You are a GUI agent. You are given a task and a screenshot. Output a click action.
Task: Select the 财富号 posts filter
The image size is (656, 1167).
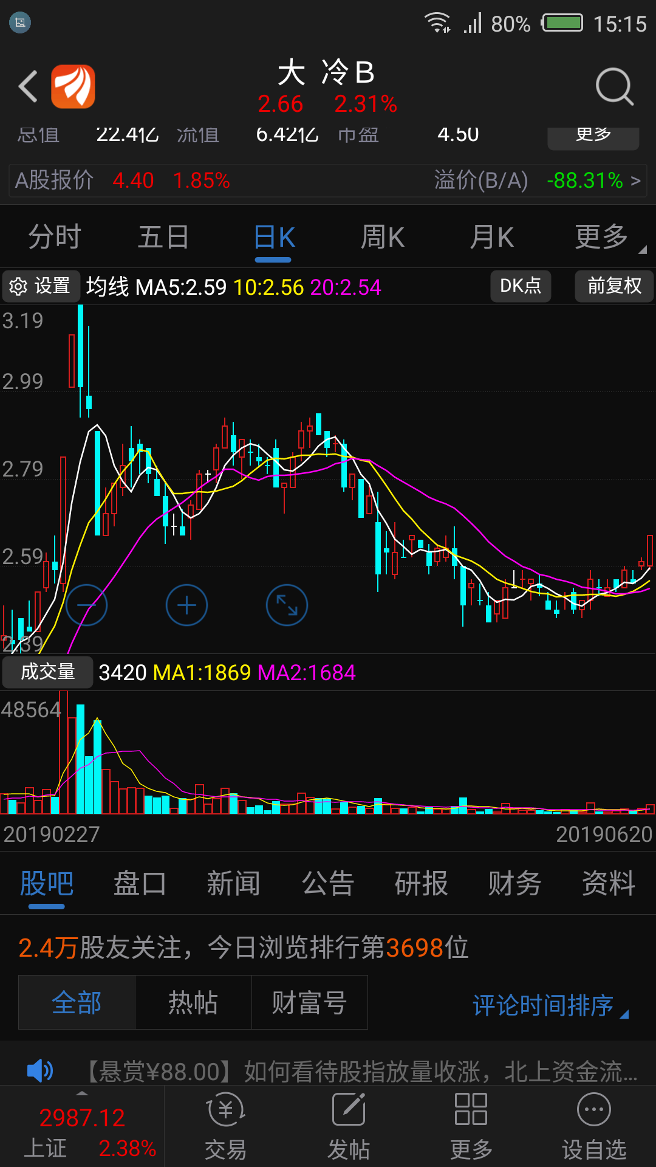pyautogui.click(x=310, y=1002)
